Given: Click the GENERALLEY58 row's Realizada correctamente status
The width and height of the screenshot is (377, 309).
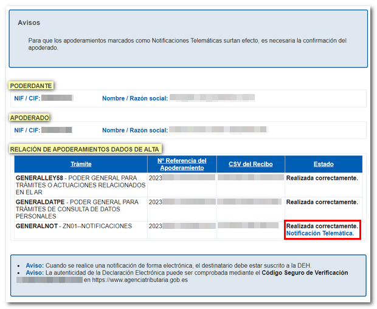Looking at the screenshot, I should [x=322, y=178].
